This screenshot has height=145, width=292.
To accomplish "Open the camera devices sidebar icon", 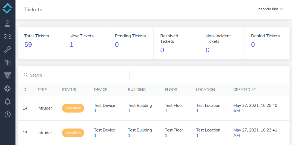I will click(x=8, y=75).
